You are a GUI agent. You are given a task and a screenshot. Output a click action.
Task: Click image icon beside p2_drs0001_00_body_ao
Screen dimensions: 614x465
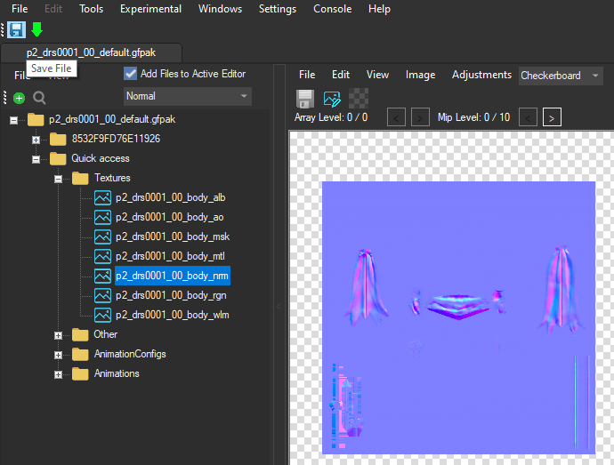click(102, 217)
